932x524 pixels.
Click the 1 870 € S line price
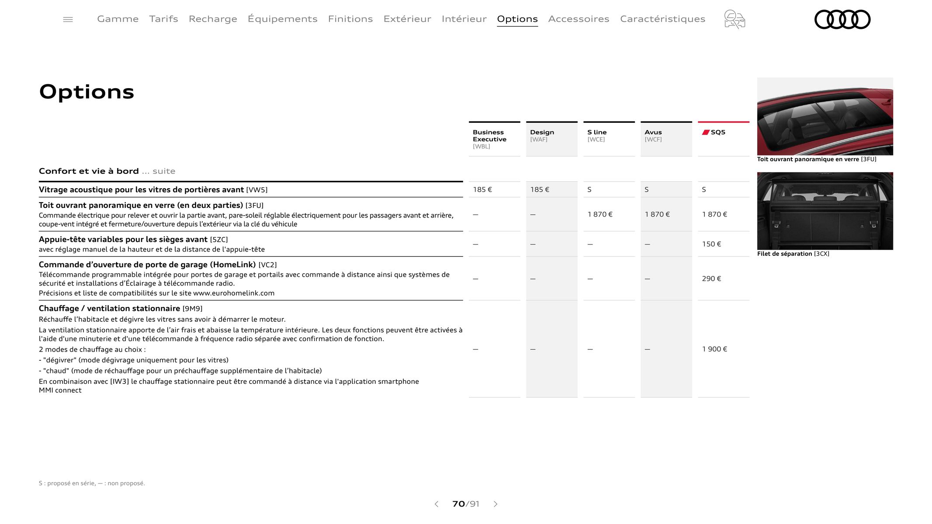pos(600,214)
